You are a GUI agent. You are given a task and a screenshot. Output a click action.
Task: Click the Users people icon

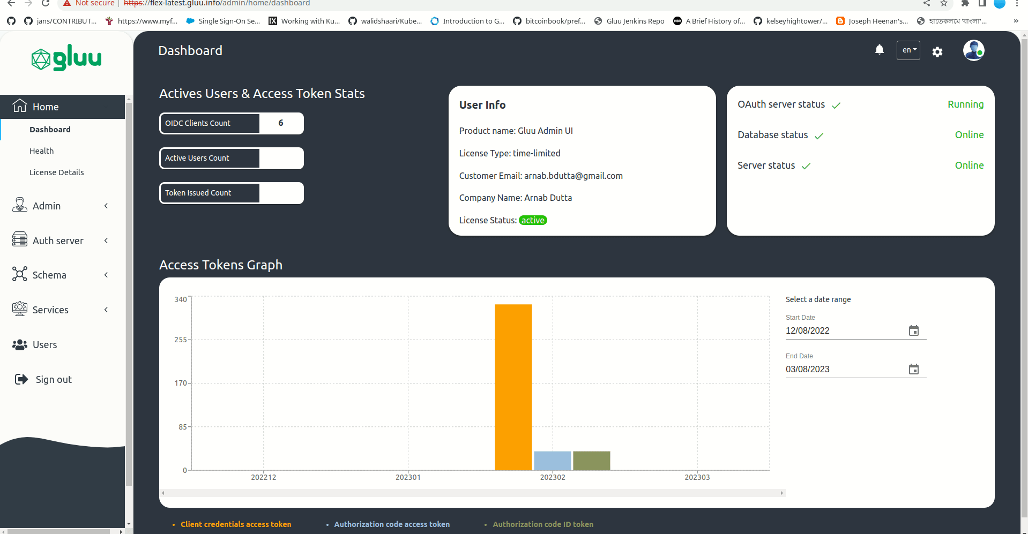click(x=20, y=344)
